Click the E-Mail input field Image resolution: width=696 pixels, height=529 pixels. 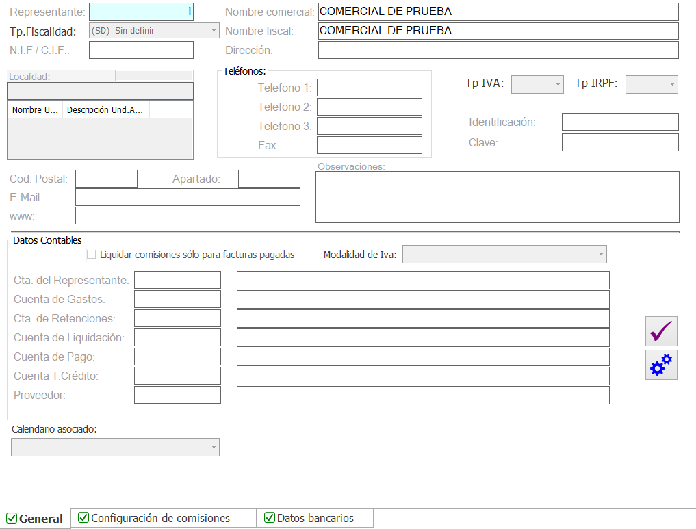(188, 197)
